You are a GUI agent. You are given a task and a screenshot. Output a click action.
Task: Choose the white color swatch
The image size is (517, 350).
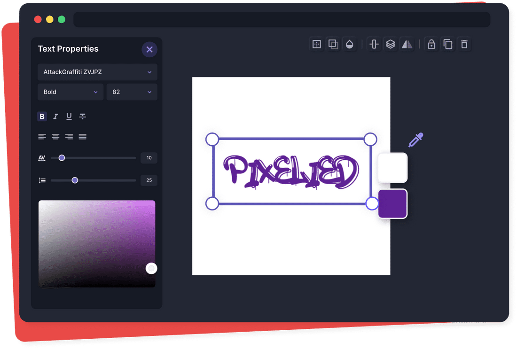(392, 167)
